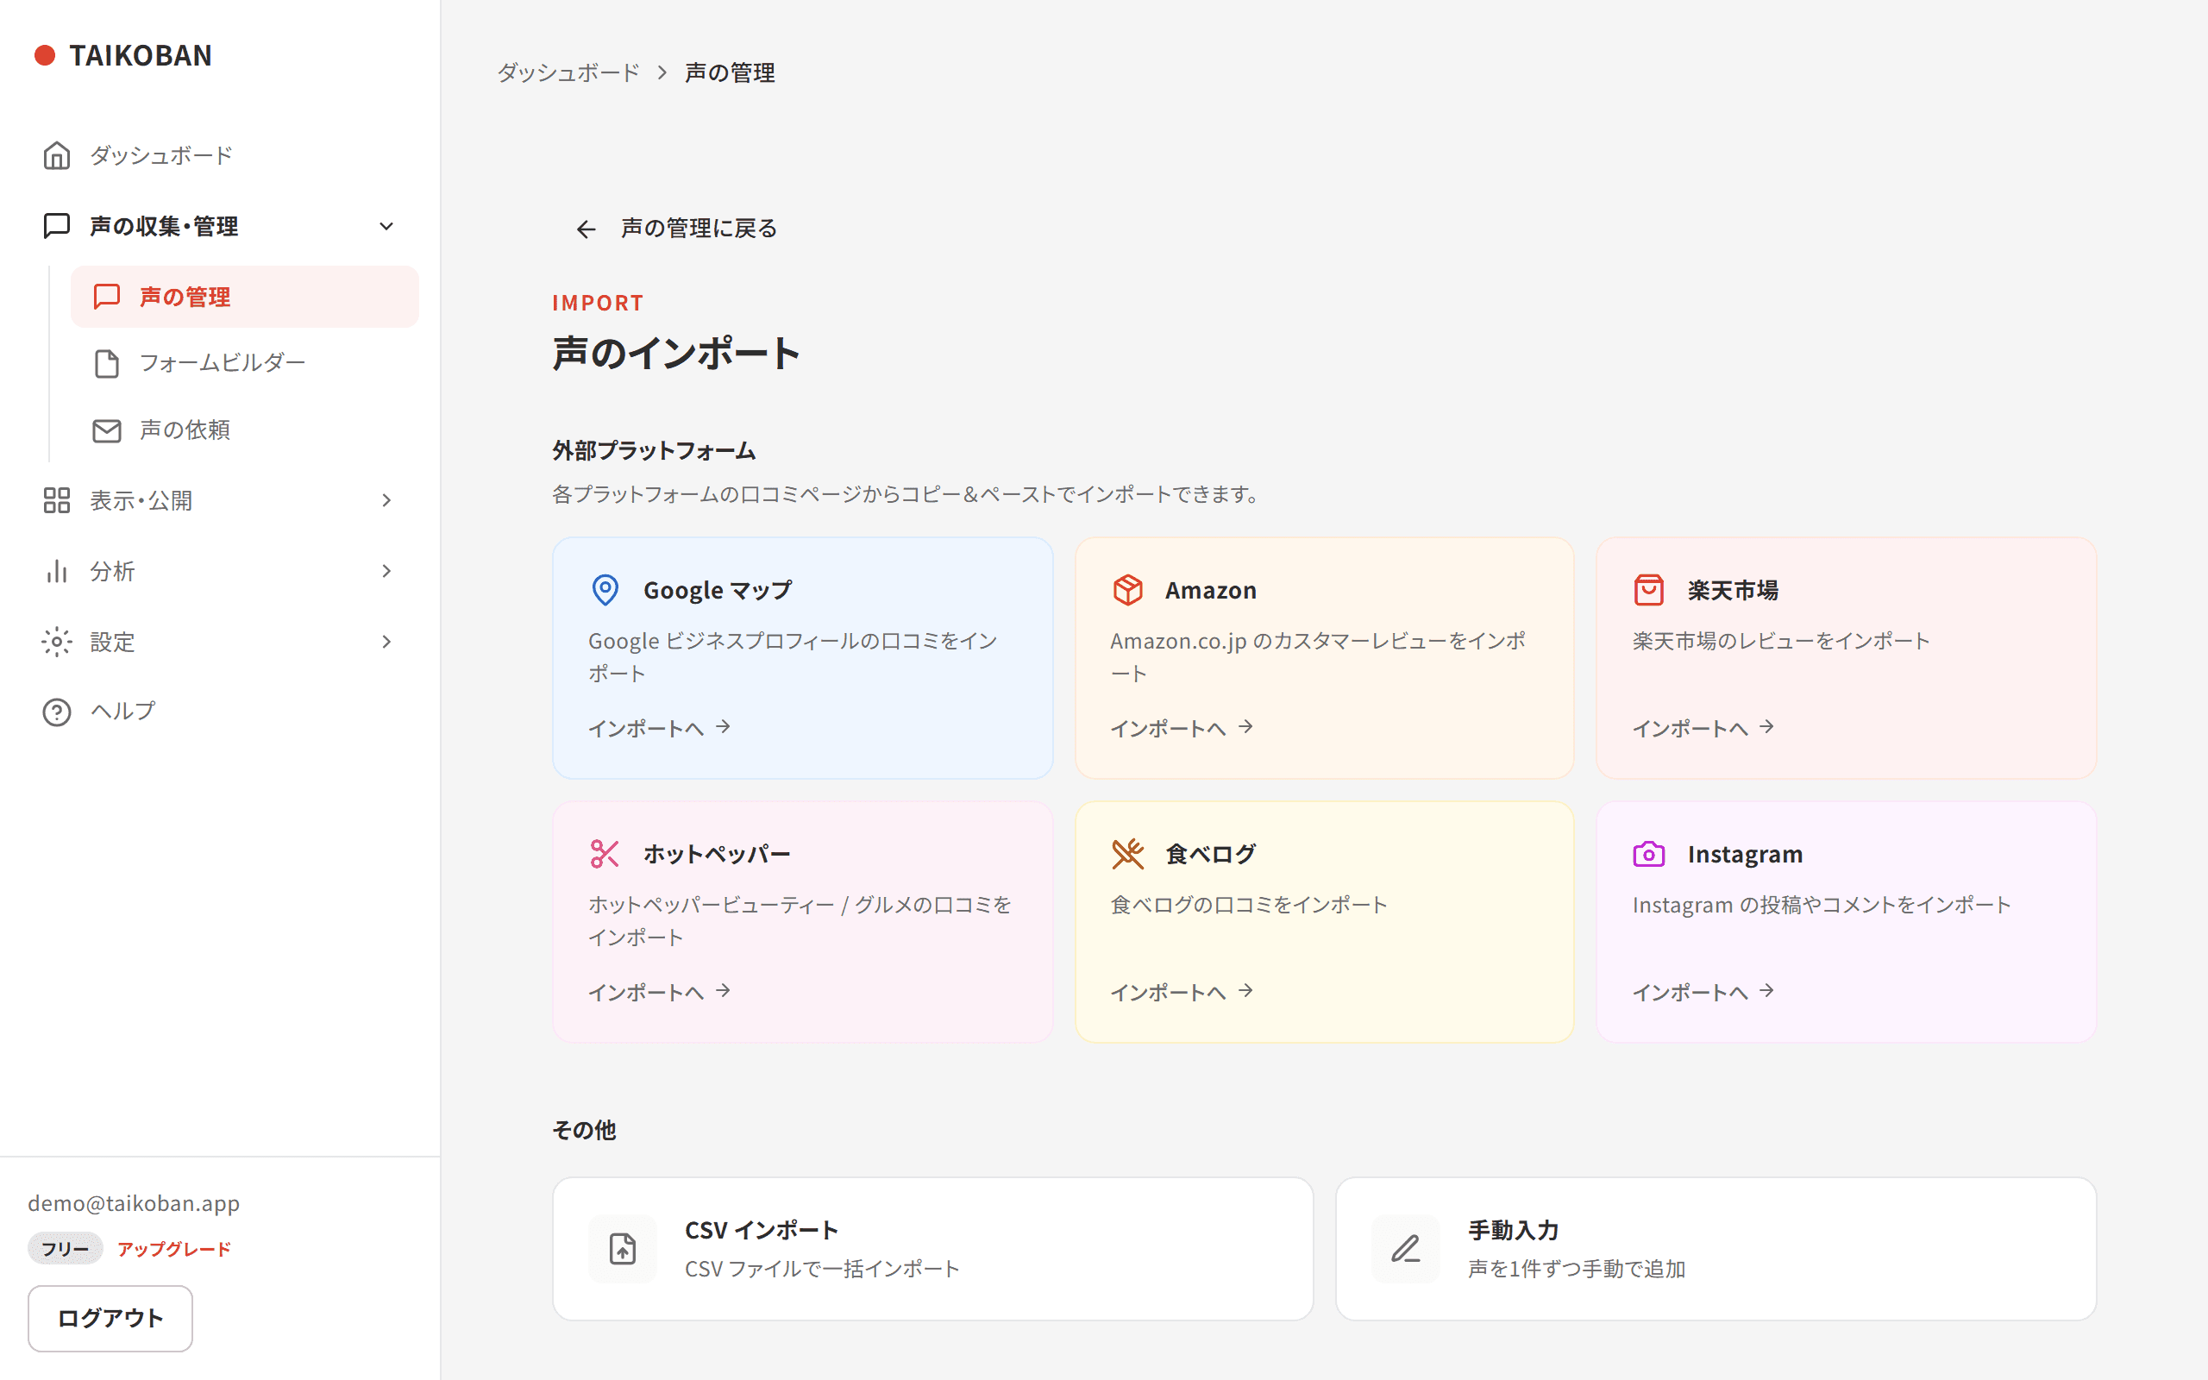Click the file upload icon for CSV インポート
The width and height of the screenshot is (2208, 1380).
[x=622, y=1249]
